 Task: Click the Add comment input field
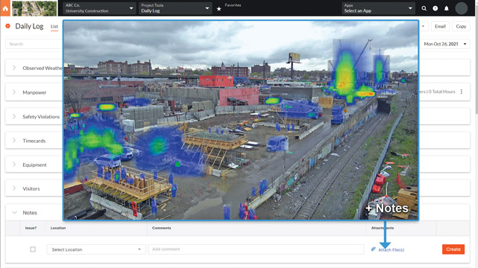[x=256, y=249]
